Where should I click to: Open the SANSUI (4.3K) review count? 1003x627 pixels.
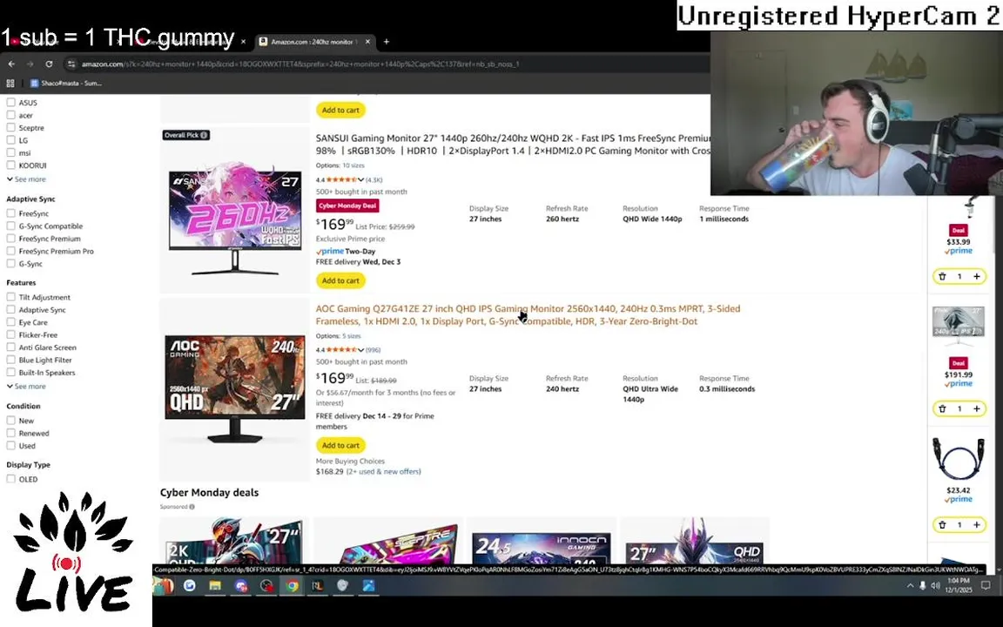[x=374, y=179]
